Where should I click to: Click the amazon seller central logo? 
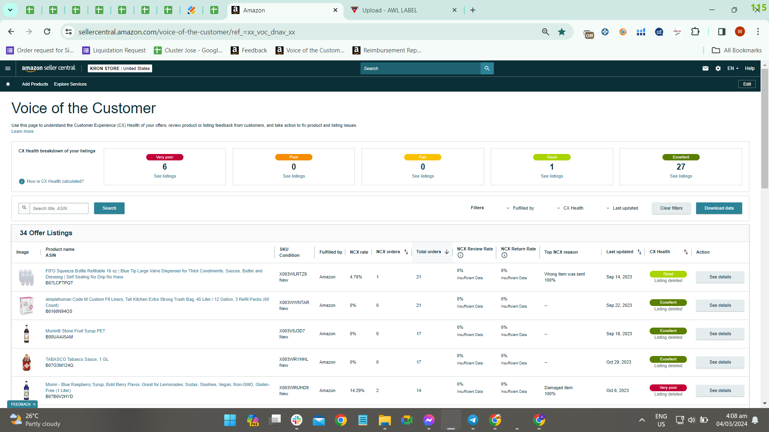point(48,68)
